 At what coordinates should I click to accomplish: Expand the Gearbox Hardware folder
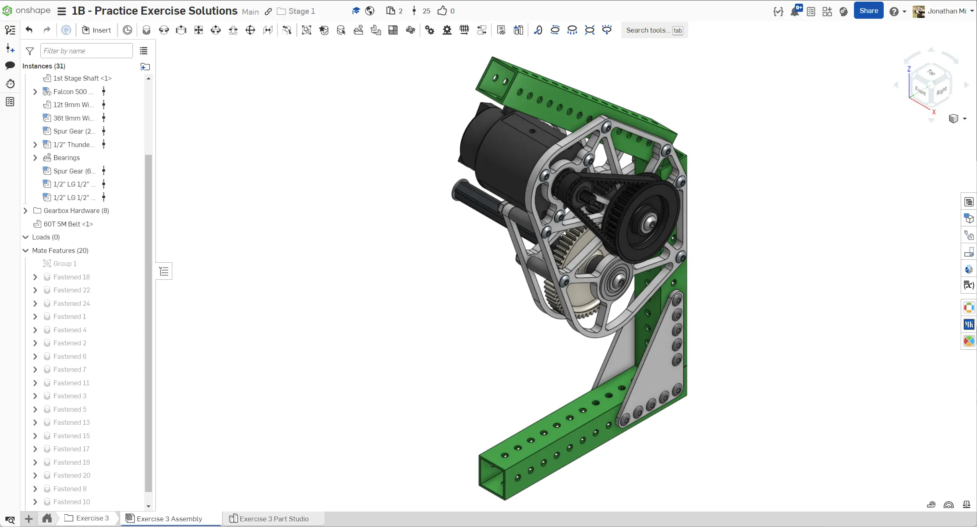click(25, 211)
